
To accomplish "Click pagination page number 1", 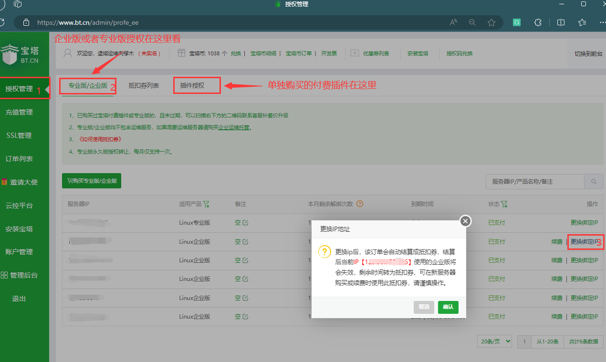I will pos(524,341).
